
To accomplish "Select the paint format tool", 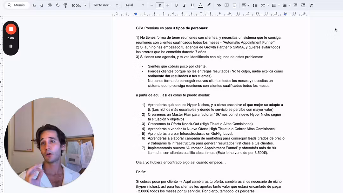I will [x=65, y=5].
